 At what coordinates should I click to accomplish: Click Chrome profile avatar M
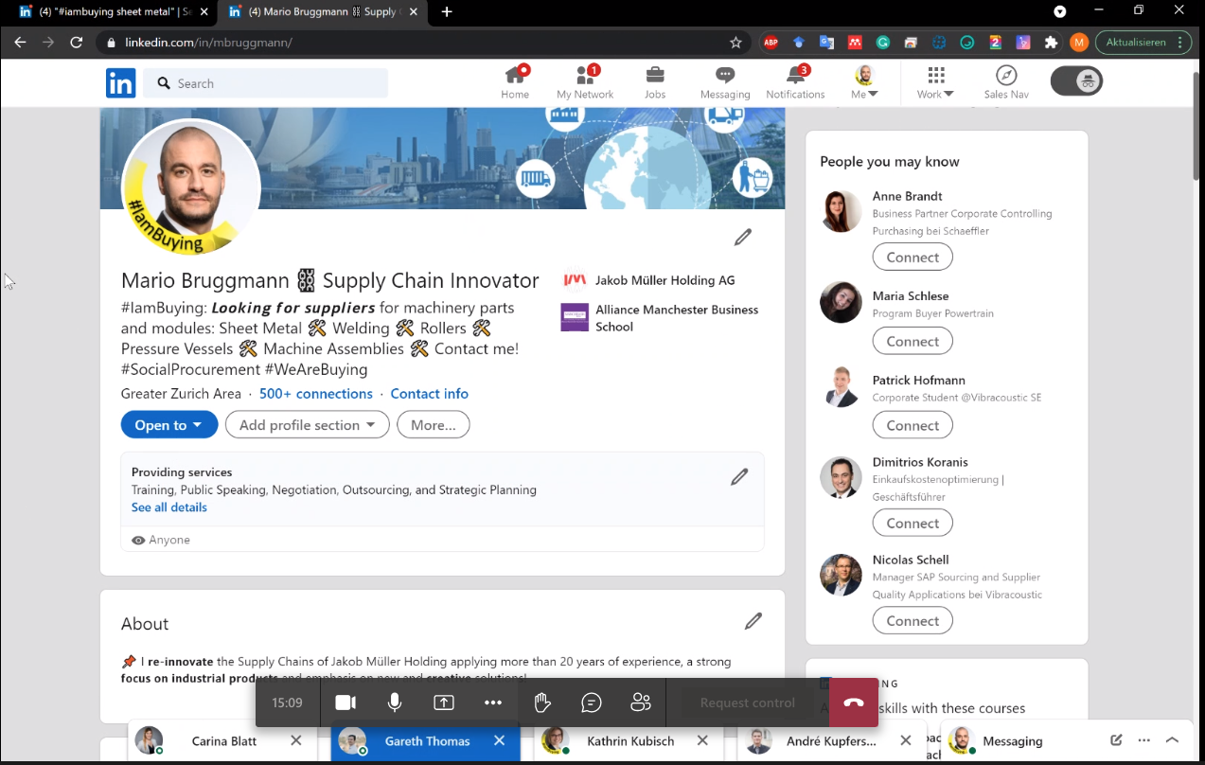click(1079, 43)
